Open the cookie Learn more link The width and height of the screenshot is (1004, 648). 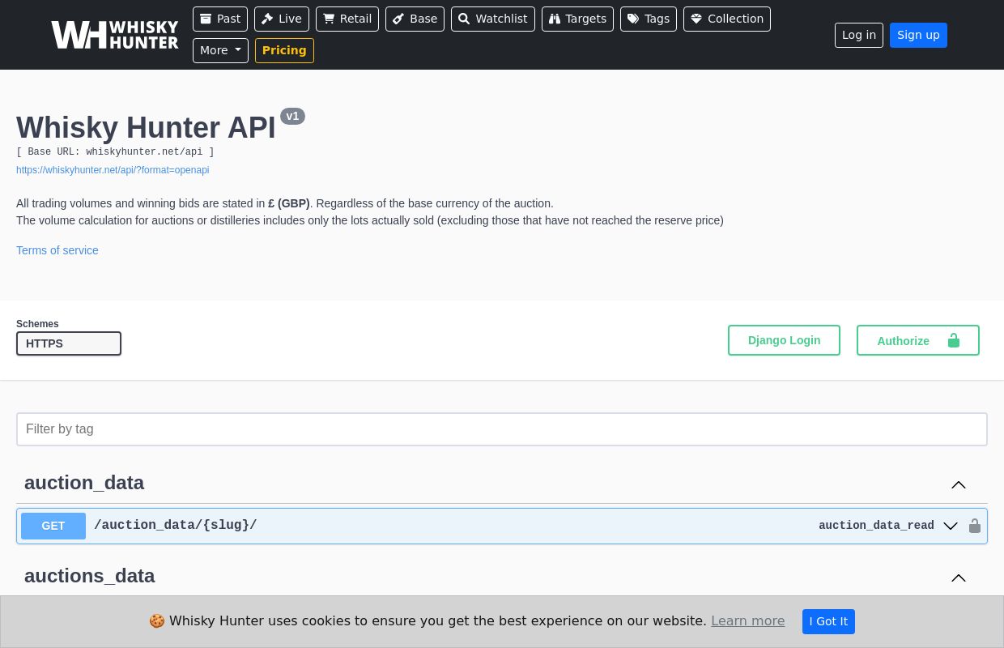point(748,620)
